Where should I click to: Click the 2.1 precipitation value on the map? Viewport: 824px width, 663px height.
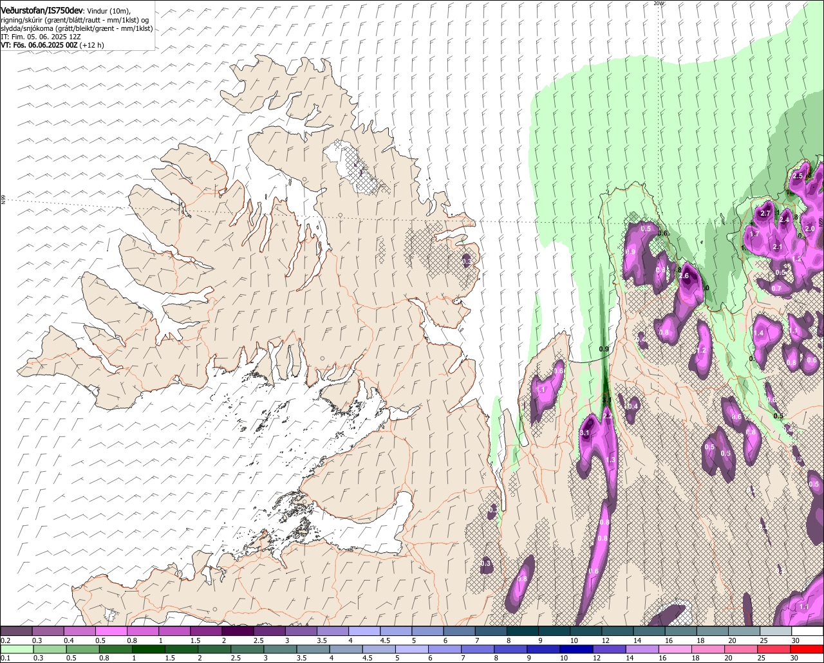(x=777, y=247)
